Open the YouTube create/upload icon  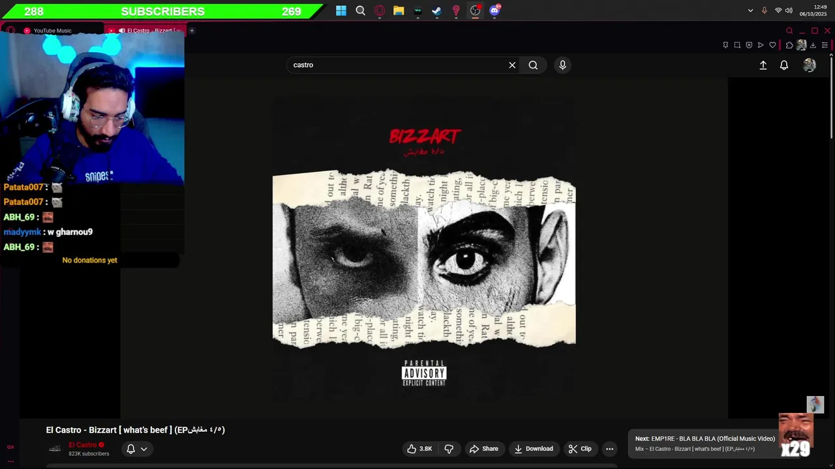pos(763,65)
